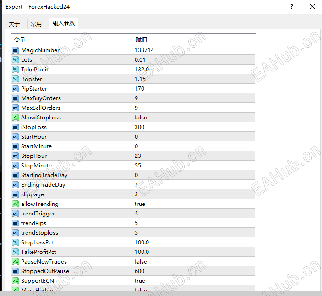This screenshot has width=322, height=296.
Task: Click the icon beside iStopLoss
Action: pyautogui.click(x=16, y=127)
